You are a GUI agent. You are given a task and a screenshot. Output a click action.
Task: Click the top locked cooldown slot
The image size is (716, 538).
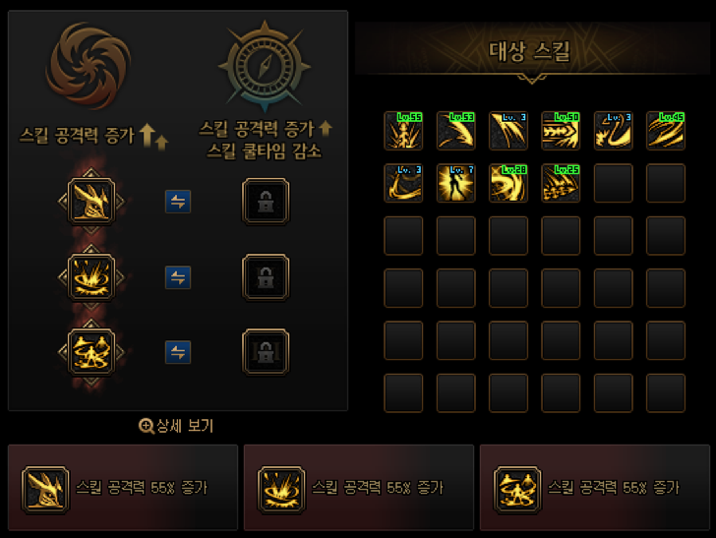coord(266,202)
